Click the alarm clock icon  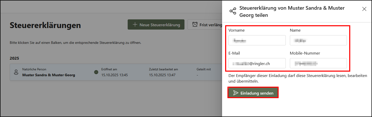tap(195, 25)
